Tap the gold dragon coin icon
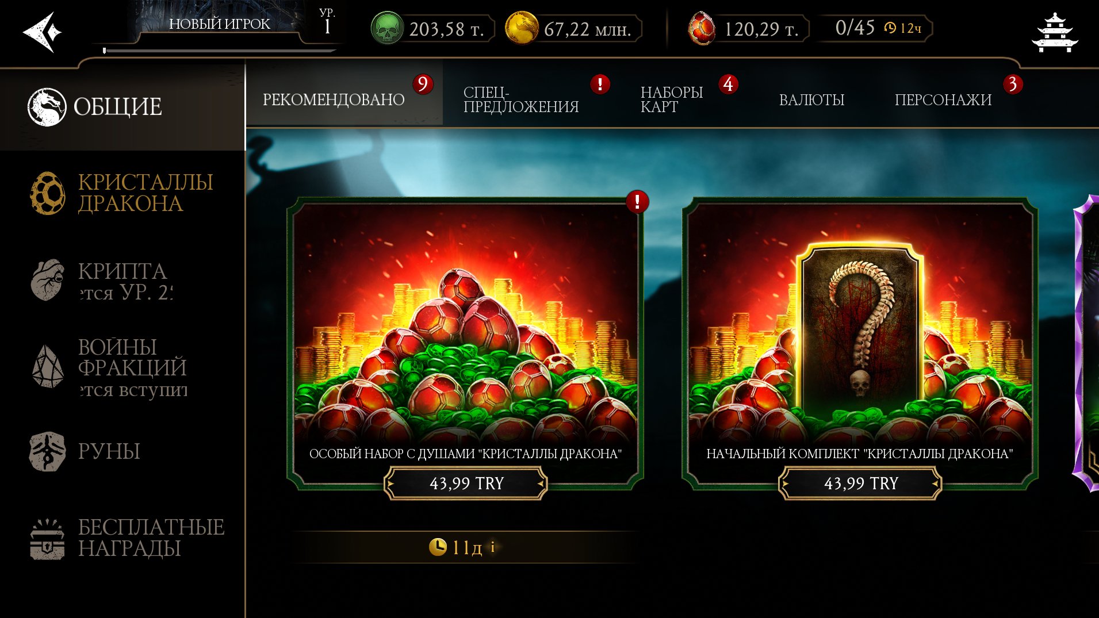The image size is (1099, 618). pyautogui.click(x=521, y=28)
